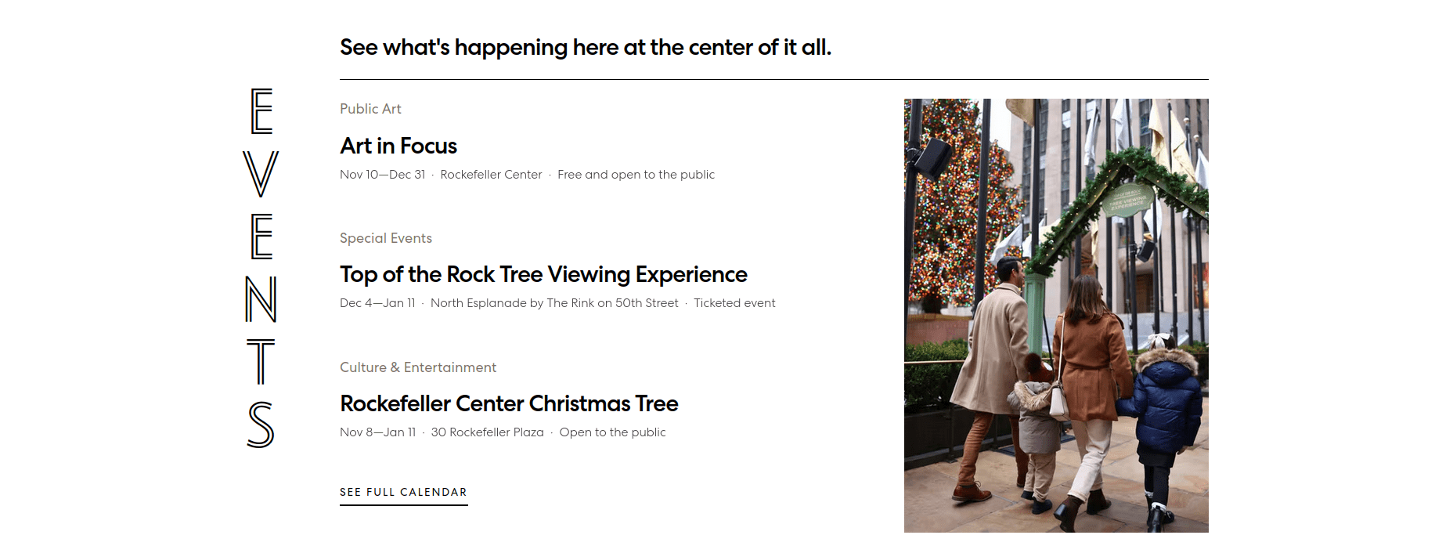
Task: Click the Rockefeller Center location under Art in Focus
Action: click(x=491, y=175)
